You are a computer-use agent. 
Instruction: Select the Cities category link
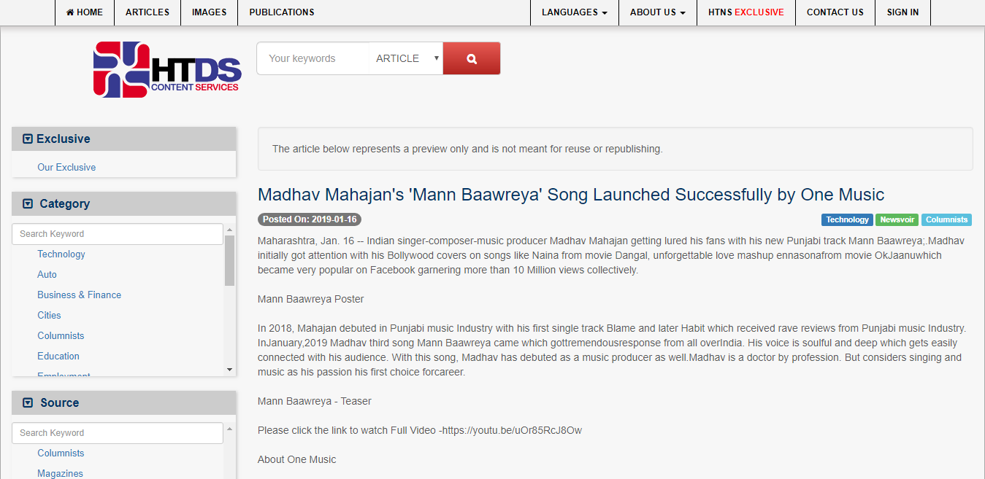point(49,315)
